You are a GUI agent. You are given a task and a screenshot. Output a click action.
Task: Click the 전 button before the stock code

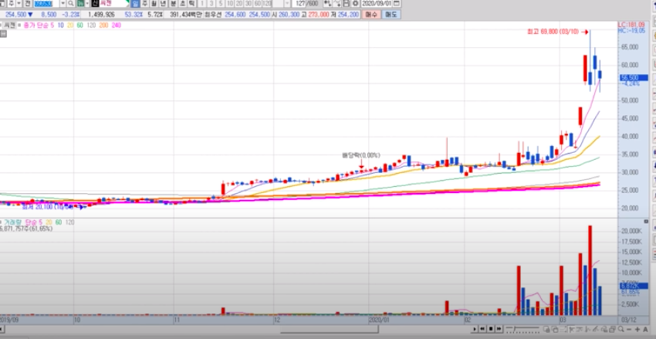(27, 3)
